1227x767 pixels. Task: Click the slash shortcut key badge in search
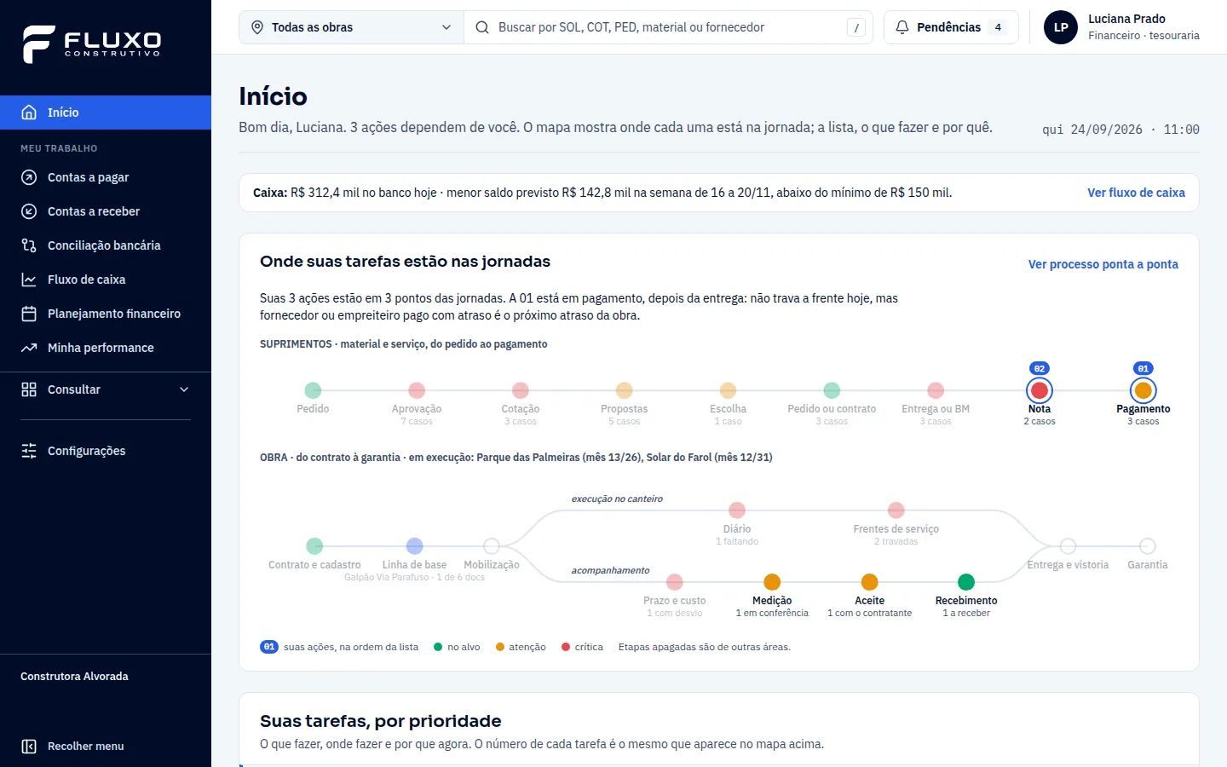(x=856, y=27)
